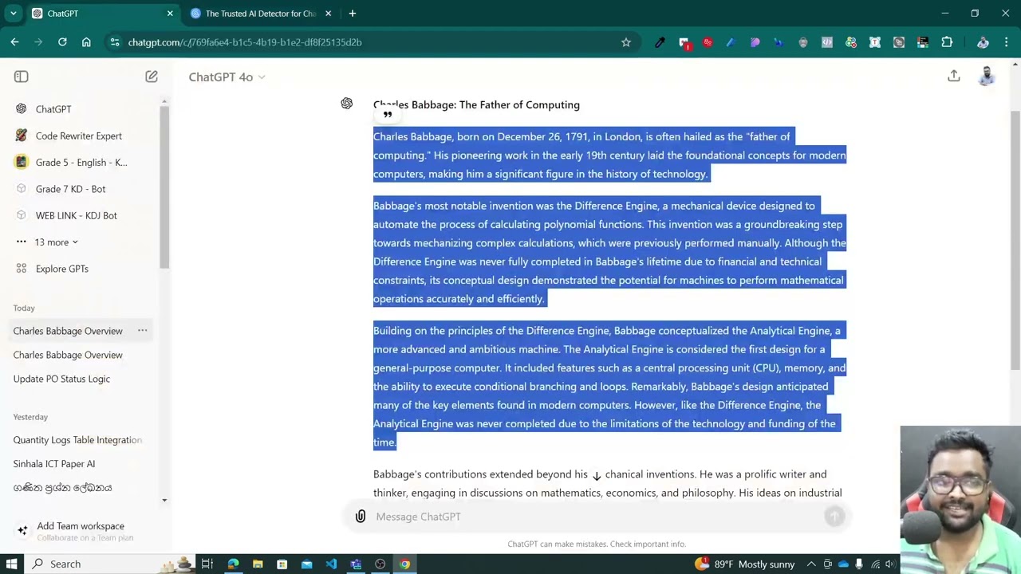Click the scroll-to-bottom down arrow
This screenshot has width=1021, height=574.
596,475
